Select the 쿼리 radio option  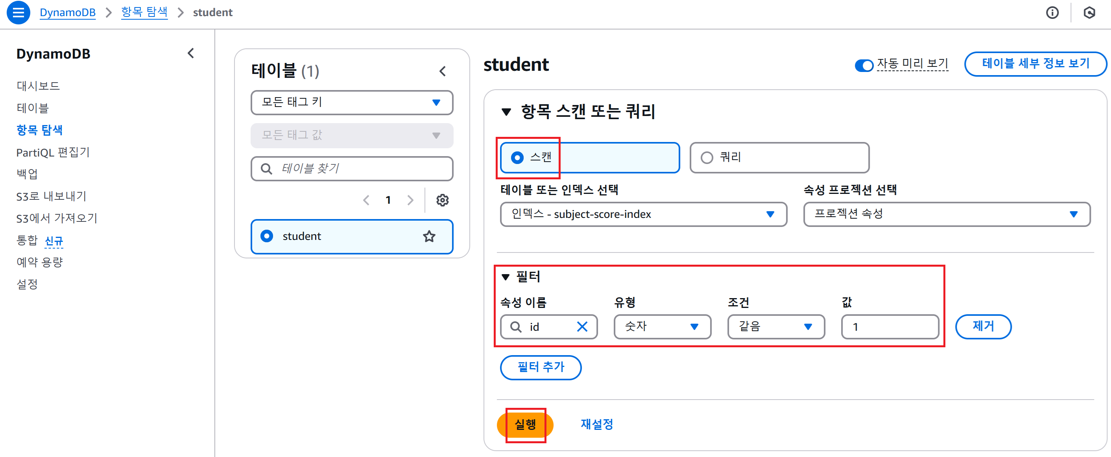pyautogui.click(x=707, y=158)
